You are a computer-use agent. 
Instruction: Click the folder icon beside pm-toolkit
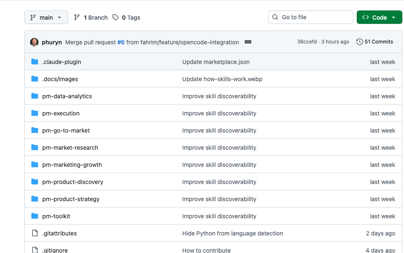pos(35,216)
